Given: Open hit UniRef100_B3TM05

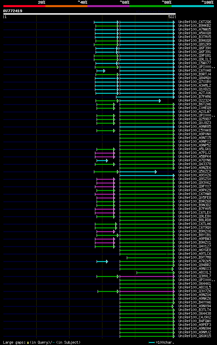Looking at the screenshot, I should [x=195, y=37].
